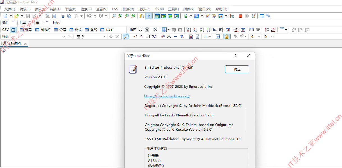Viewport: 342px width, 168px height.
Task: Open the 编辑(E) menu
Action: click(25, 9)
